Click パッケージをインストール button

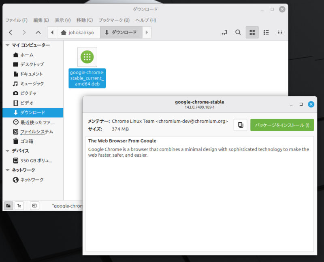click(x=282, y=125)
